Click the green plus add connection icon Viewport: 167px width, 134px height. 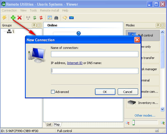click(13, 18)
